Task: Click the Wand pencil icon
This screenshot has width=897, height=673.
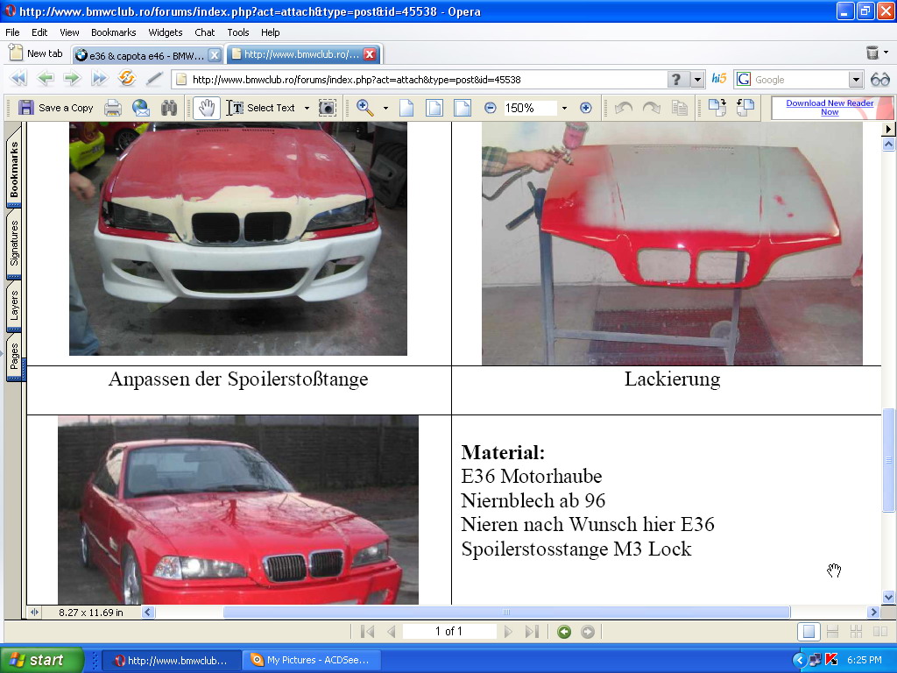Action: tap(154, 78)
